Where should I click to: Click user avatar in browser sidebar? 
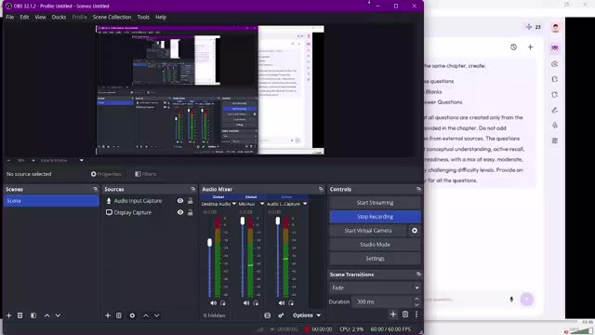click(556, 27)
